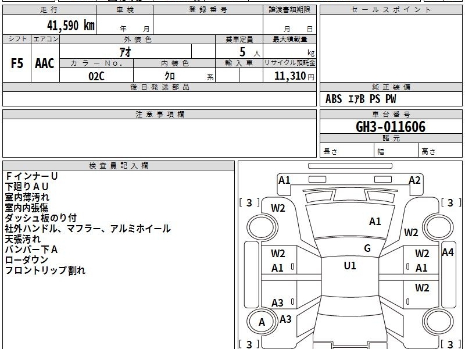The image size is (465, 349).
Task: Click the 譲渡書類期限 header
Action: coord(289,10)
